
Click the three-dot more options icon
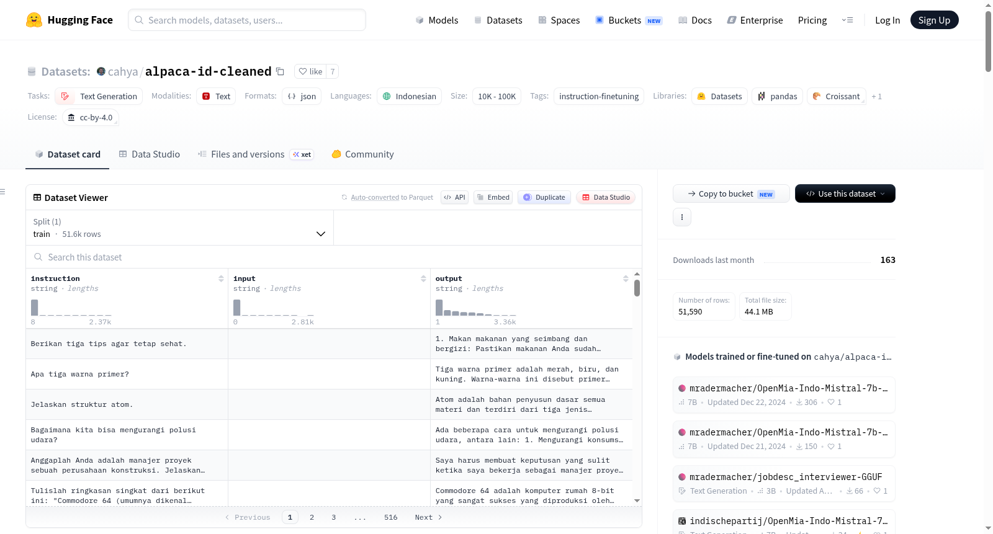click(x=682, y=217)
